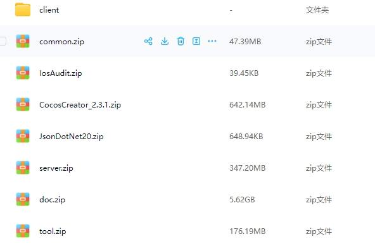Click the 5.62GB size value
The width and height of the screenshot is (375, 246).
[242, 200]
